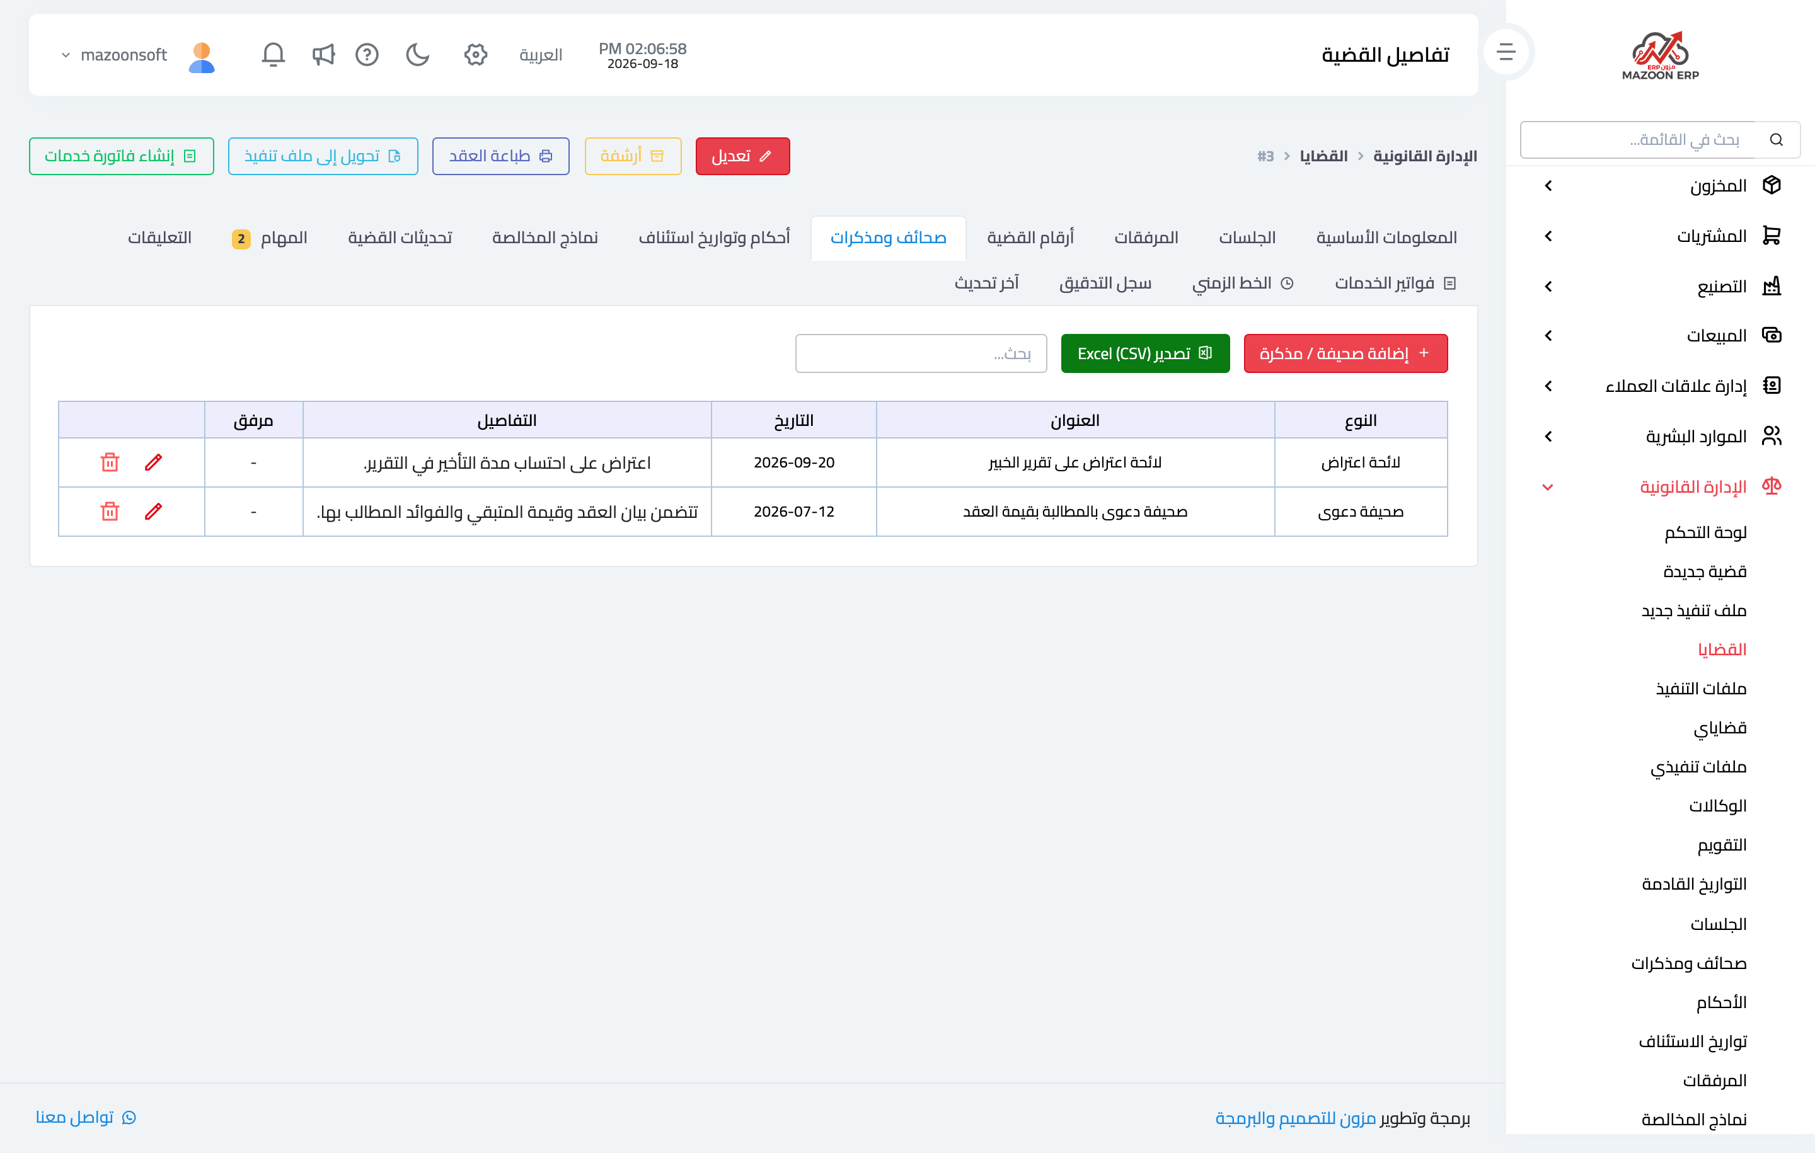The image size is (1815, 1153).
Task: Click the الإدارة القانونية scales icon
Action: click(x=1772, y=486)
